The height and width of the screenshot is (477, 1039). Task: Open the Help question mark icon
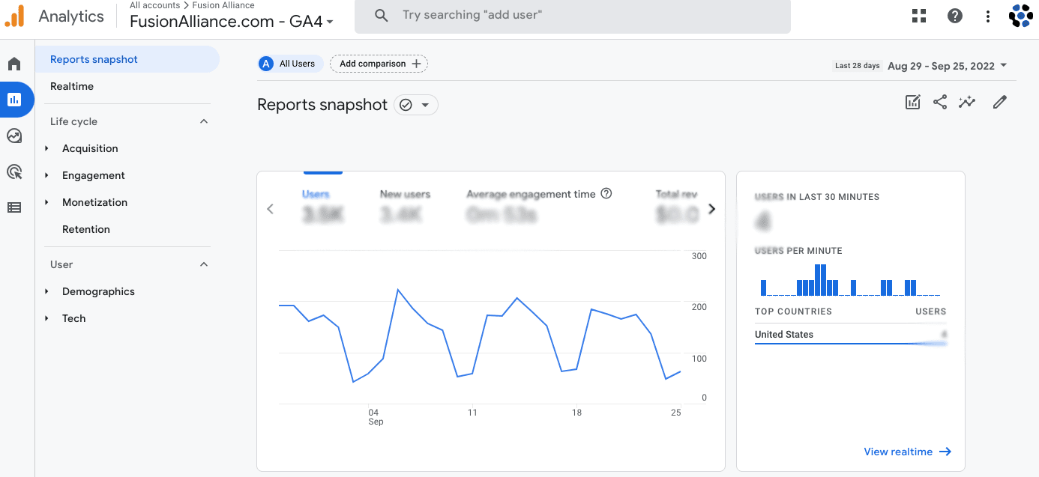pyautogui.click(x=955, y=16)
